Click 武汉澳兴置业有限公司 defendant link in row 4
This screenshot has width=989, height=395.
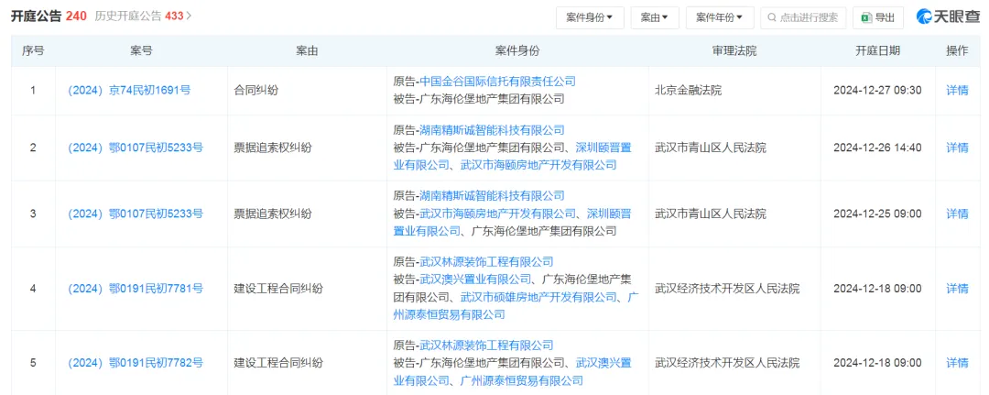[x=475, y=280]
